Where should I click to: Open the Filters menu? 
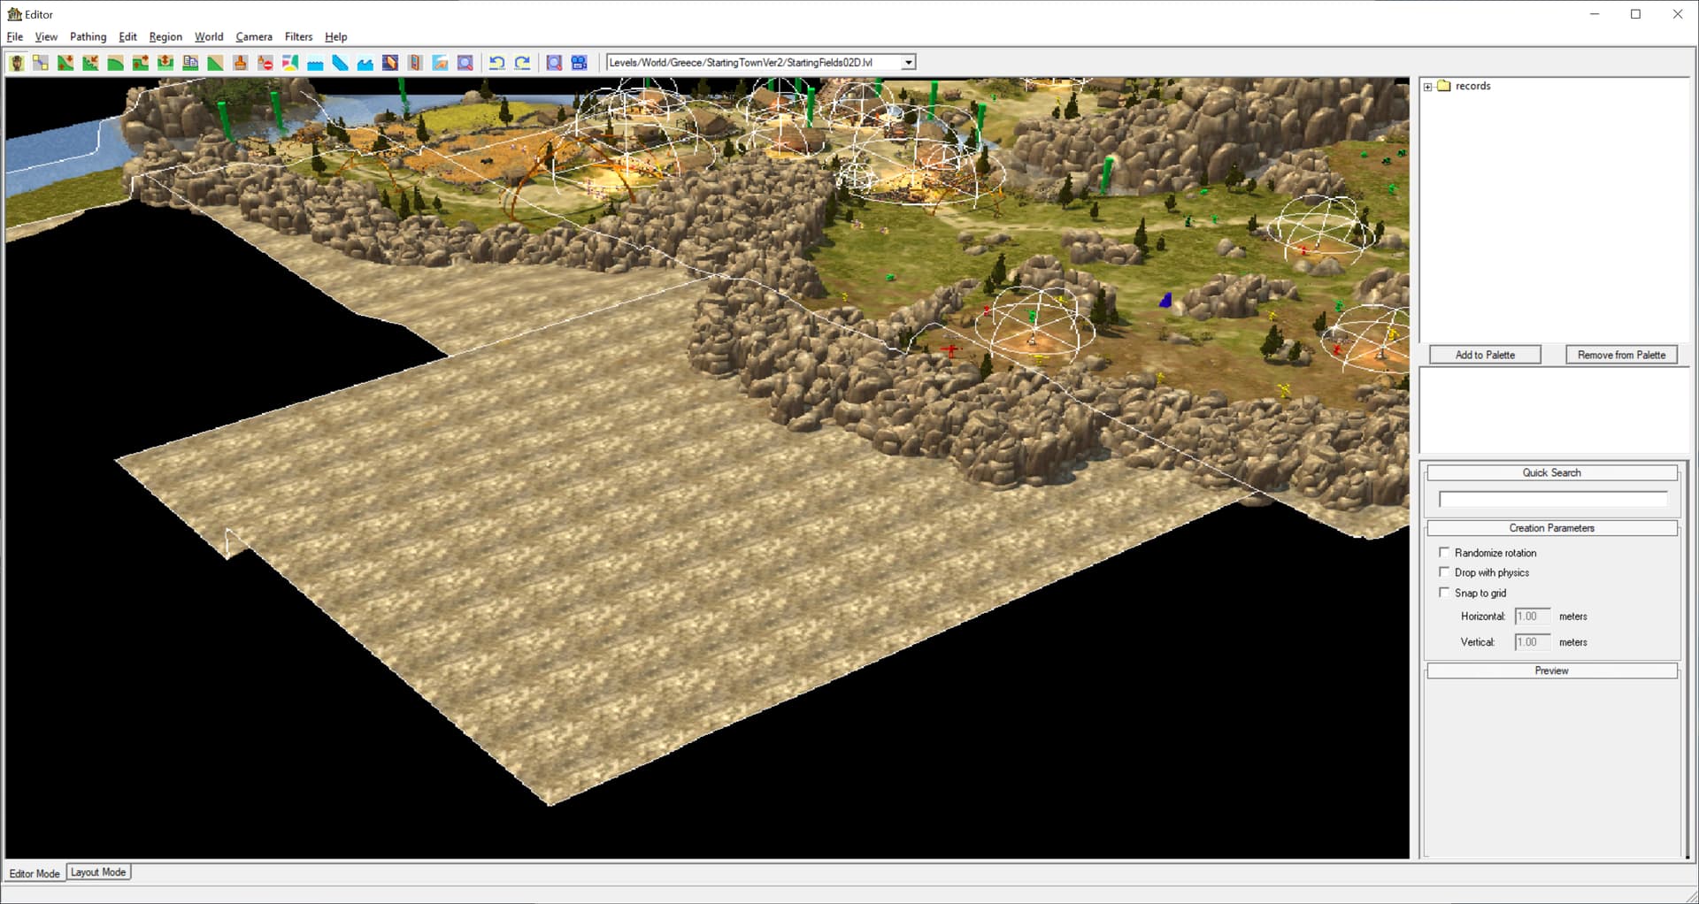[x=298, y=37]
